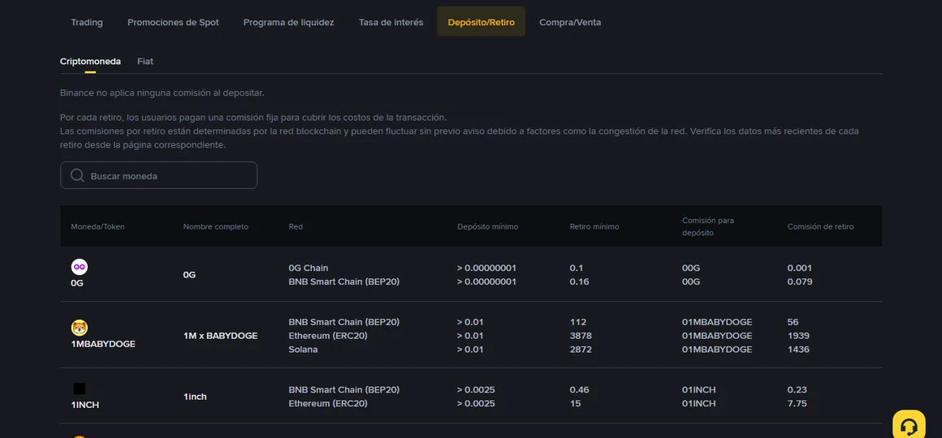Click BNB Smart Chain (BEP20) in 0G row
The image size is (942, 438).
344,281
